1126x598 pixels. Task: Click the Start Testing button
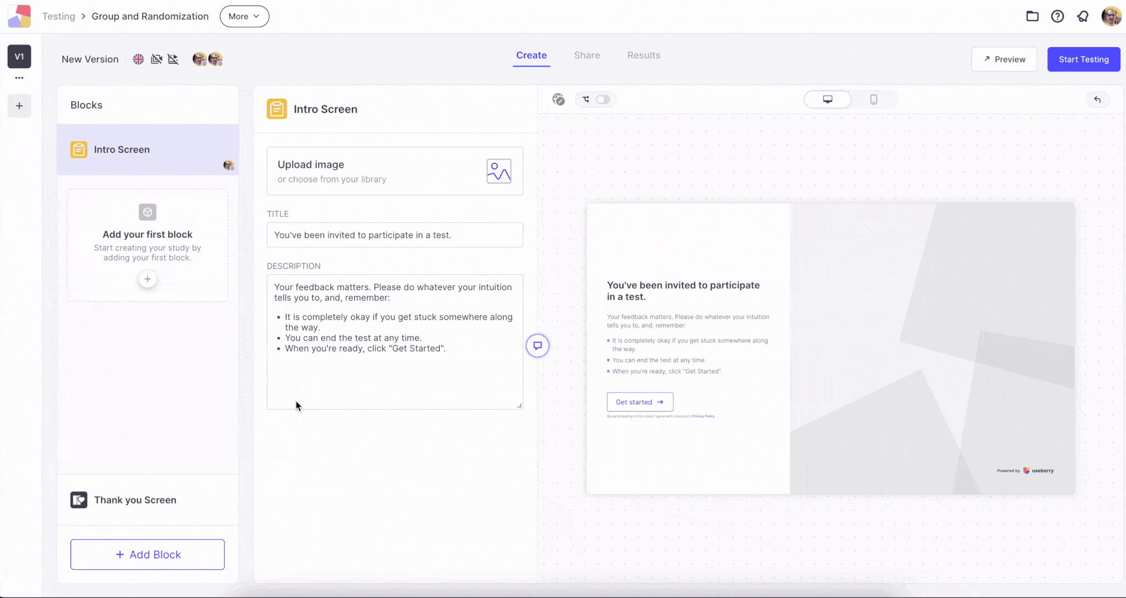[x=1084, y=59]
